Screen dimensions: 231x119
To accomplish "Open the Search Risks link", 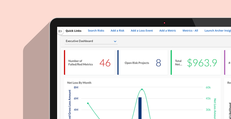I will [x=96, y=31].
